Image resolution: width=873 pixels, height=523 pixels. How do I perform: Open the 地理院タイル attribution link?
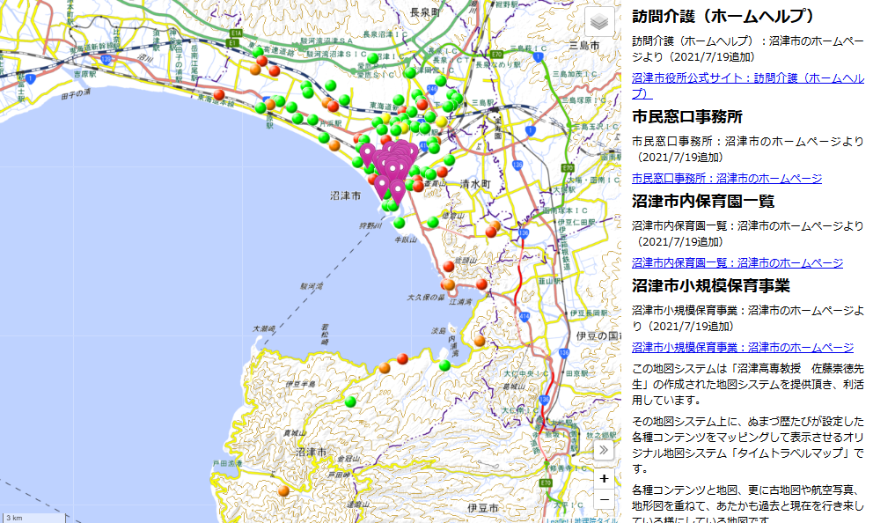[596, 519]
